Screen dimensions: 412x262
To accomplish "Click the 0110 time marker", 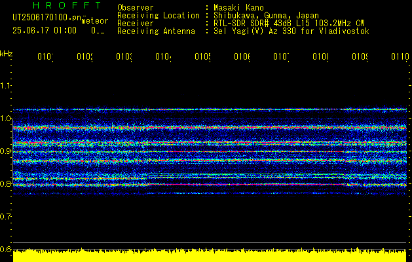I will point(400,56).
